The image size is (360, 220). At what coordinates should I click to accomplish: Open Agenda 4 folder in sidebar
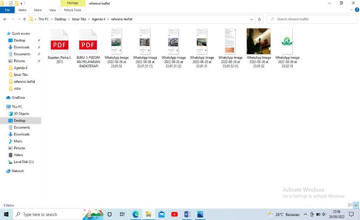coord(20,68)
